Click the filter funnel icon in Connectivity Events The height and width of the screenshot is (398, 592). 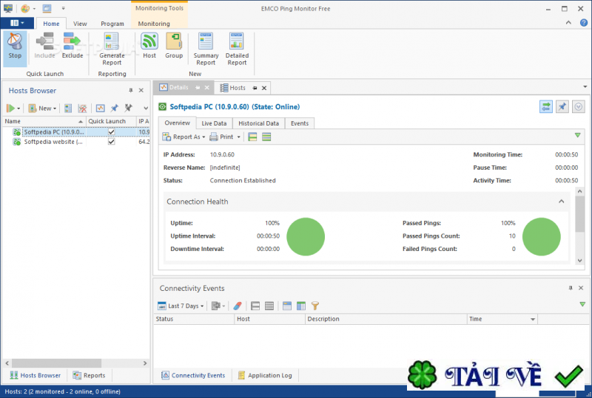coord(314,306)
